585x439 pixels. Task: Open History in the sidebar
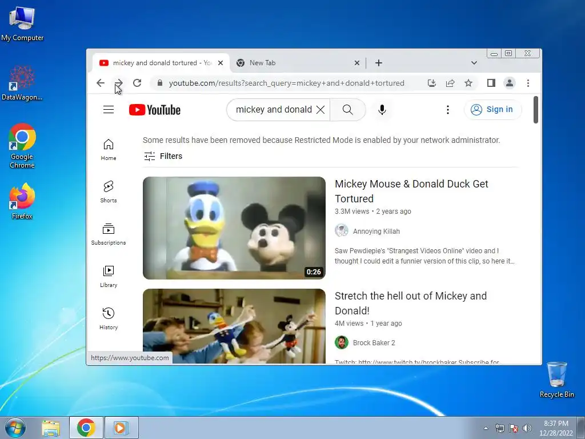pos(109,318)
